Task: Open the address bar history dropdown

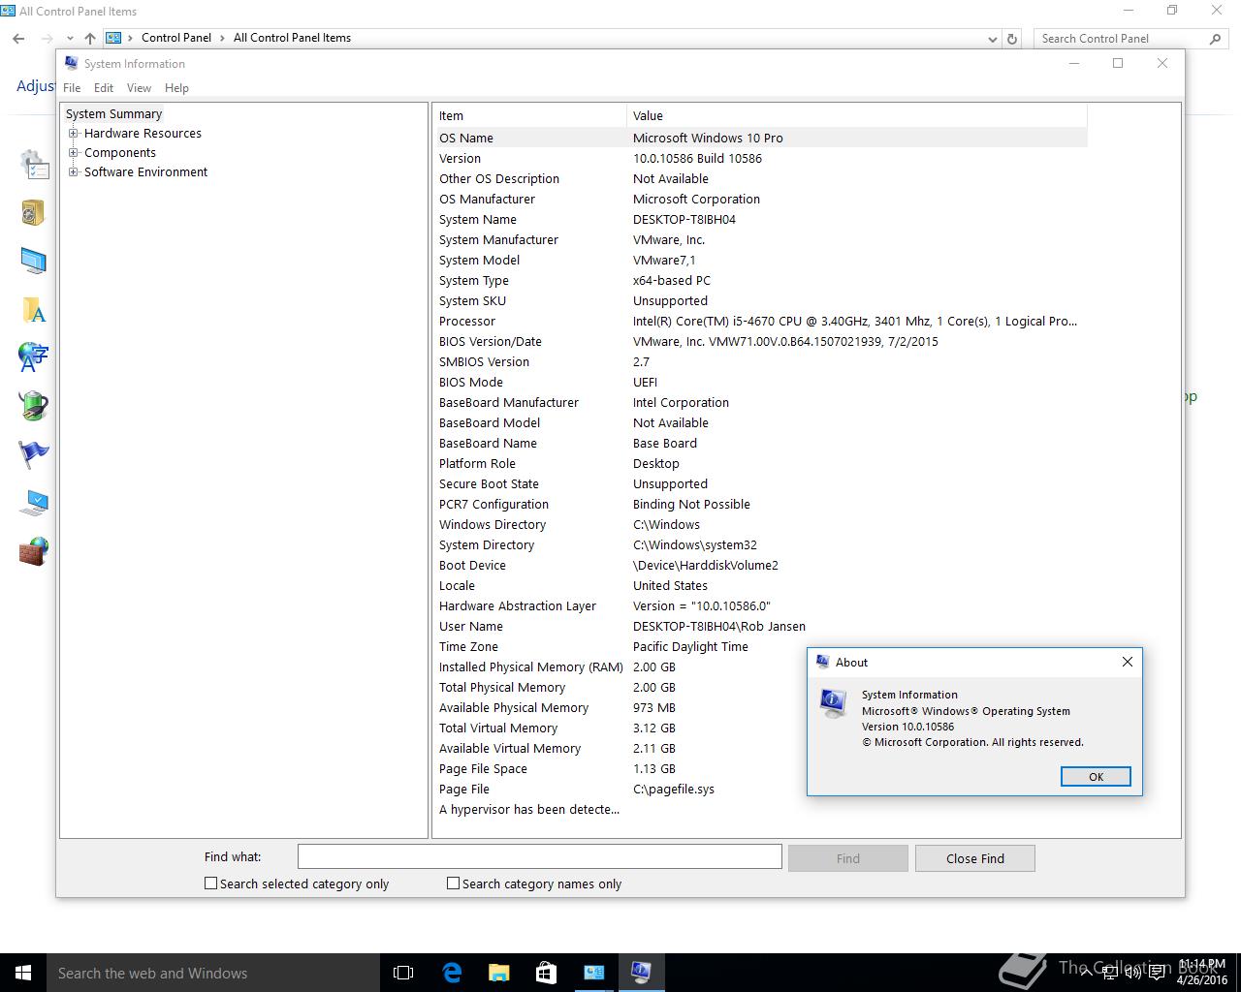Action: [992, 39]
